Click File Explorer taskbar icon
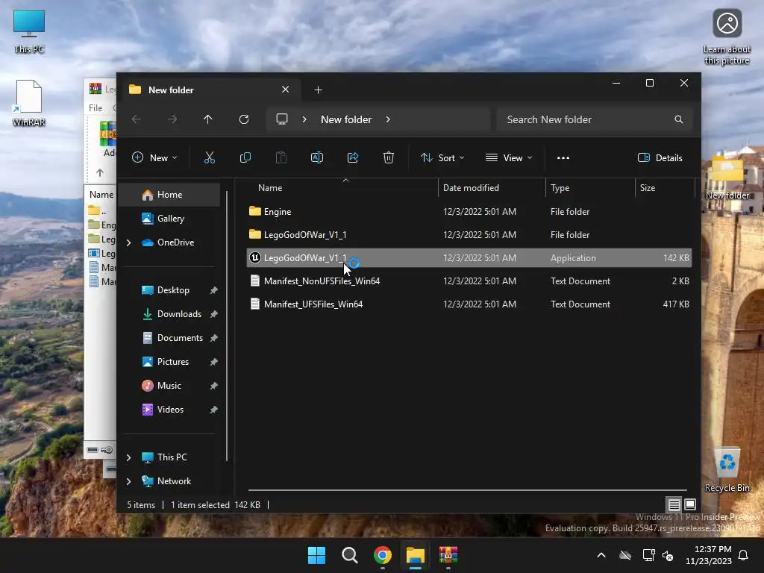This screenshot has width=764, height=573. 415,555
